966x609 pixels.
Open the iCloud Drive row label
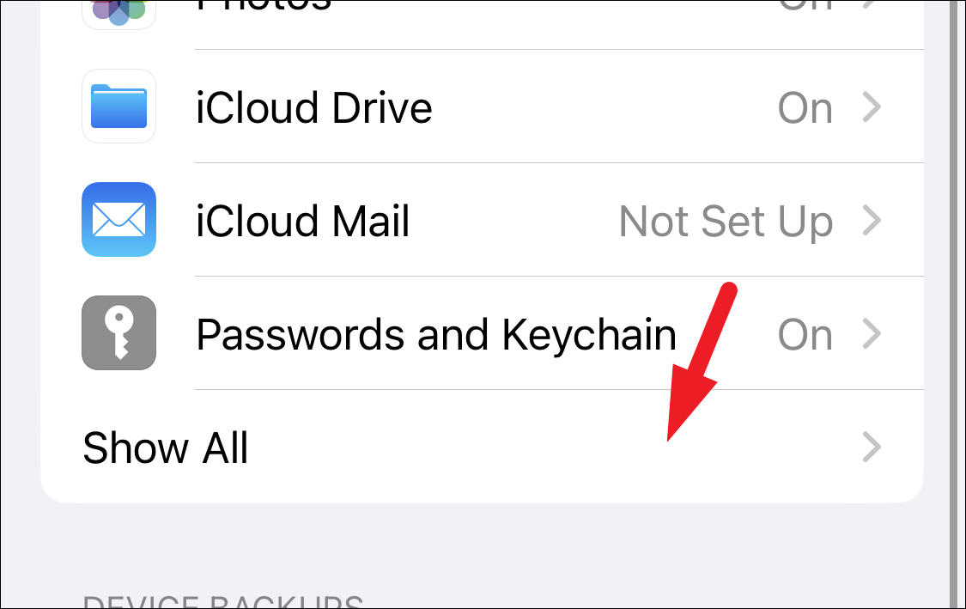[313, 108]
